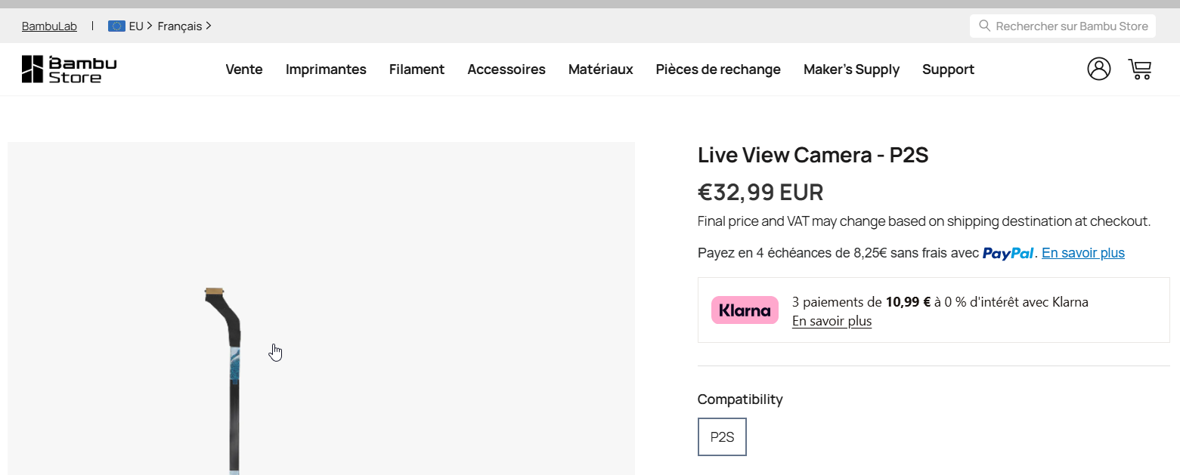Screen dimensions: 1180x475
Task: Select the P2S compatibility option
Action: click(722, 436)
